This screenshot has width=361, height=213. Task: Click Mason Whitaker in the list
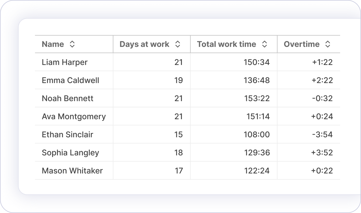click(72, 171)
